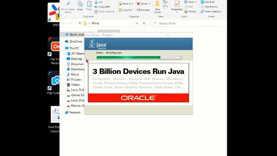The width and height of the screenshot is (277, 156).
Task: Click the Search Mine field
Action: 187,23
